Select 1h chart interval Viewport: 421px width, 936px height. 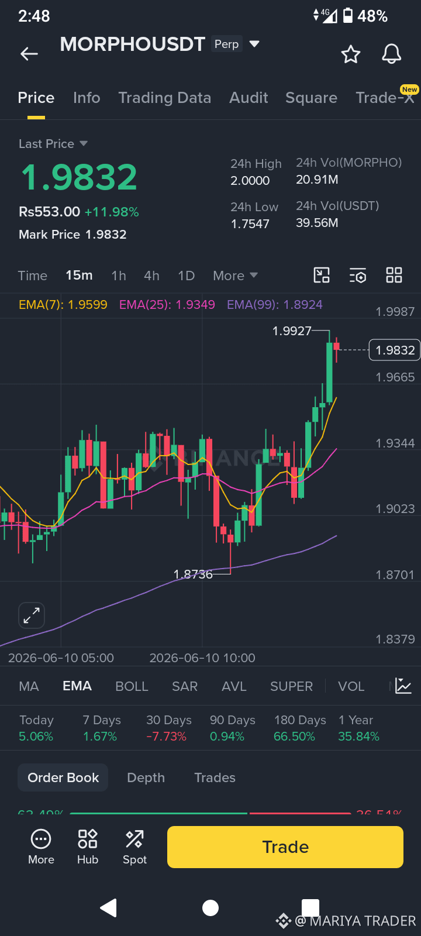coord(119,276)
